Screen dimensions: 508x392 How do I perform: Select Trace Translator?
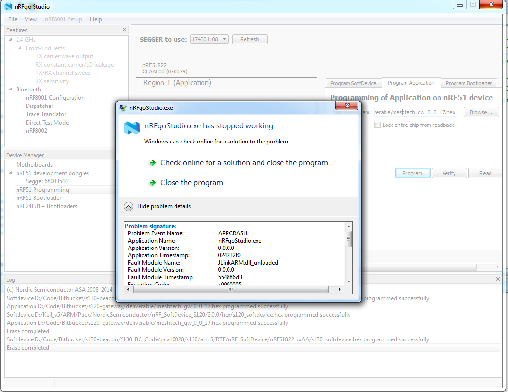[x=46, y=114]
